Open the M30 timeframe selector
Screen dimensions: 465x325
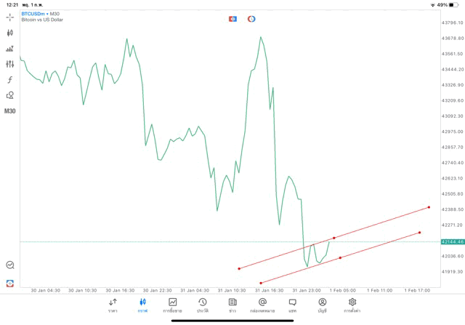(x=10, y=111)
